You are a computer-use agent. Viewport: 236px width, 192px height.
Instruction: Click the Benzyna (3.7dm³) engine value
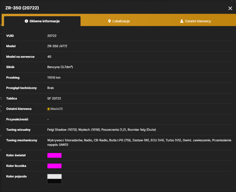pos(60,67)
